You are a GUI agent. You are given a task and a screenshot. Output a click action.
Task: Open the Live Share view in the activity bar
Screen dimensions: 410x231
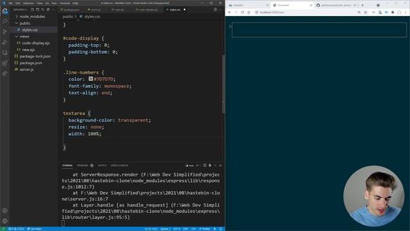(4, 74)
